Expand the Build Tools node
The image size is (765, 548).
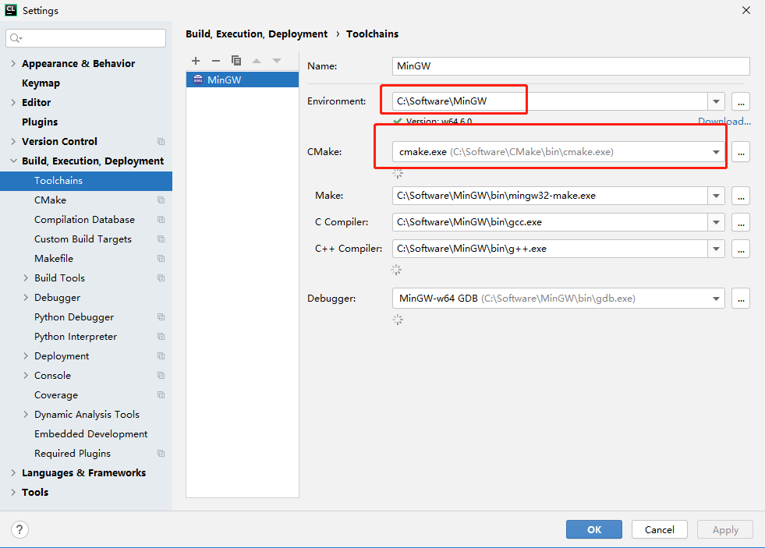coord(26,278)
